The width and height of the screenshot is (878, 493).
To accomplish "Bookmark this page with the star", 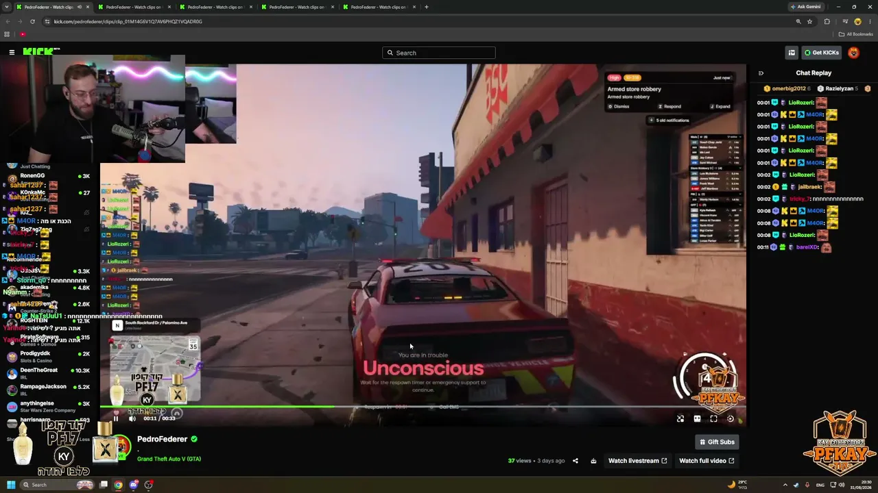I will [810, 21].
